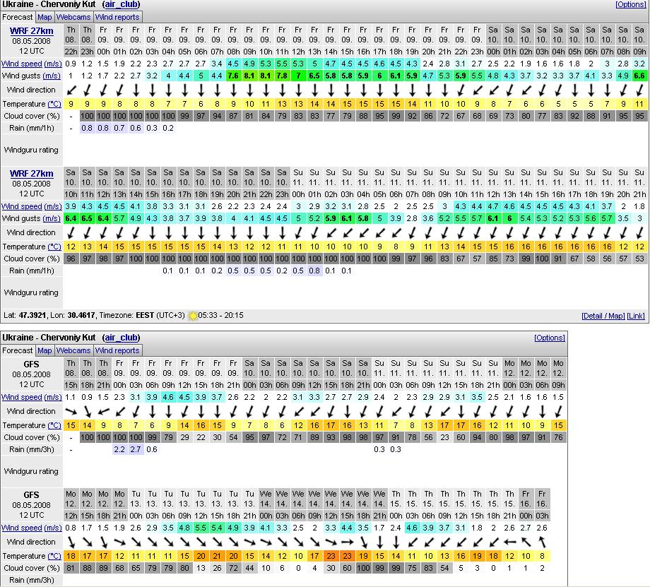Click the upward wind arrow for Fr 16. in last GFS table
Image resolution: width=650 pixels, height=587 pixels.
[x=542, y=542]
